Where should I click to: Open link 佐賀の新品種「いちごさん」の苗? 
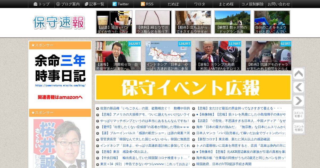[x=145, y=108]
